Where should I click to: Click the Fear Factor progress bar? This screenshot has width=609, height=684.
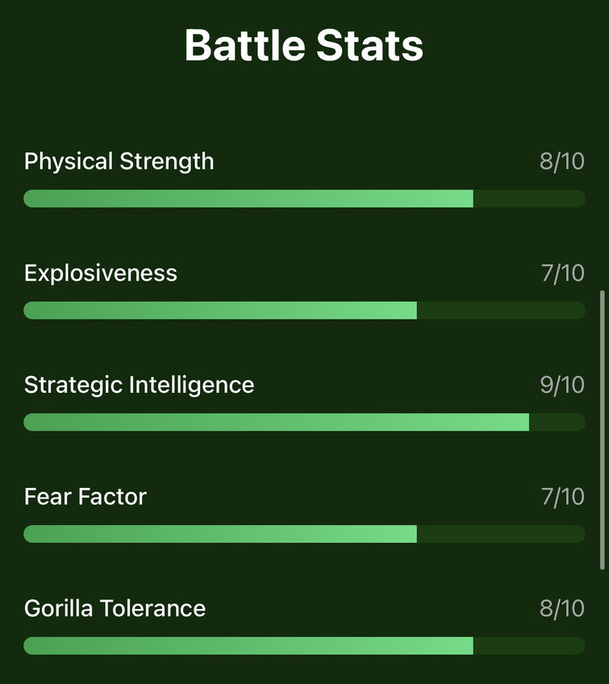coord(304,534)
